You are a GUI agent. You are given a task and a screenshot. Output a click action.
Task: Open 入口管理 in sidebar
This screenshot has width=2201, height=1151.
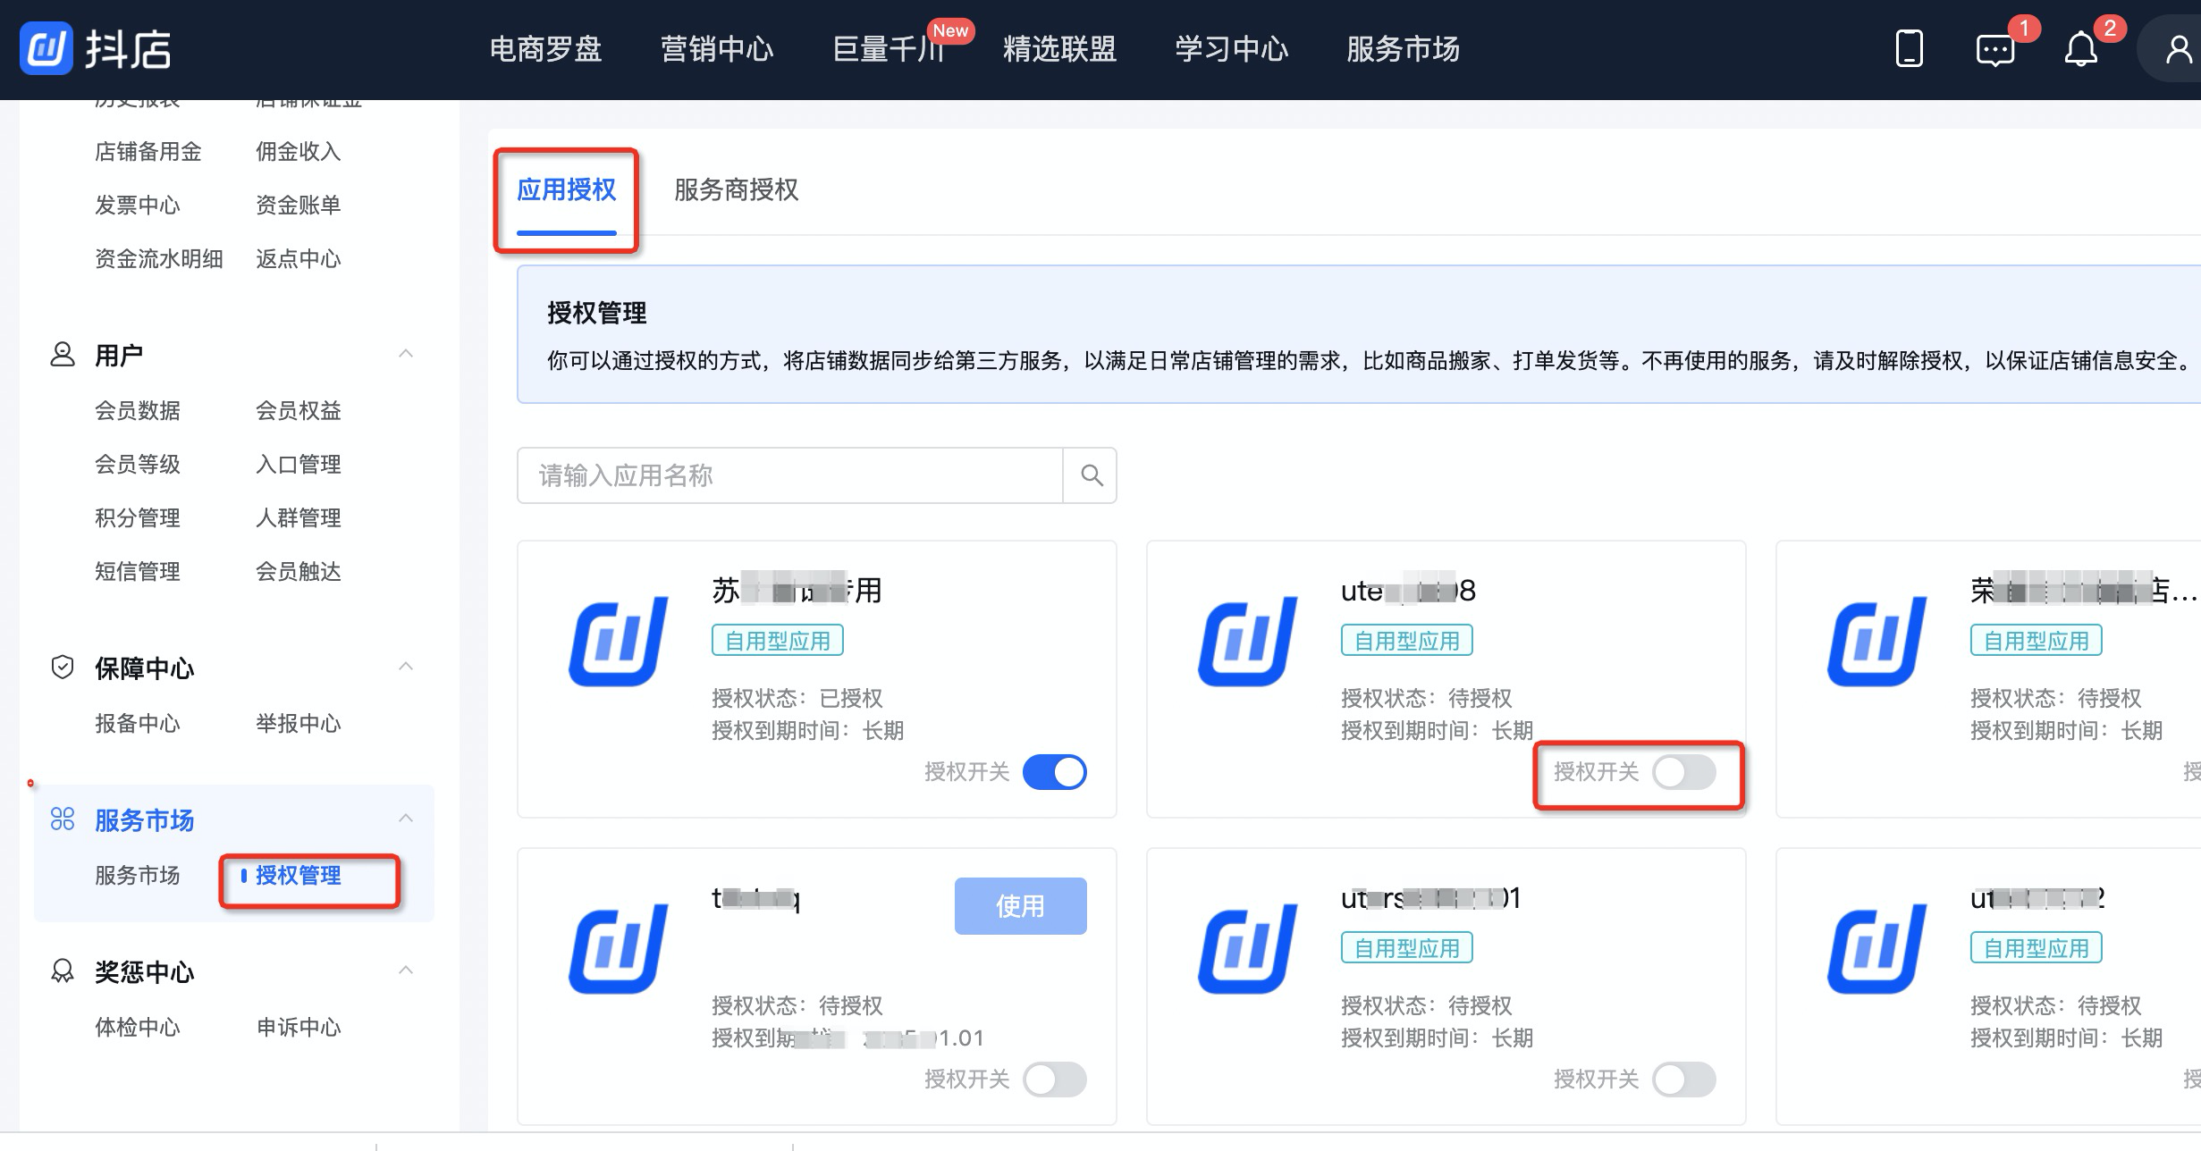tap(299, 465)
